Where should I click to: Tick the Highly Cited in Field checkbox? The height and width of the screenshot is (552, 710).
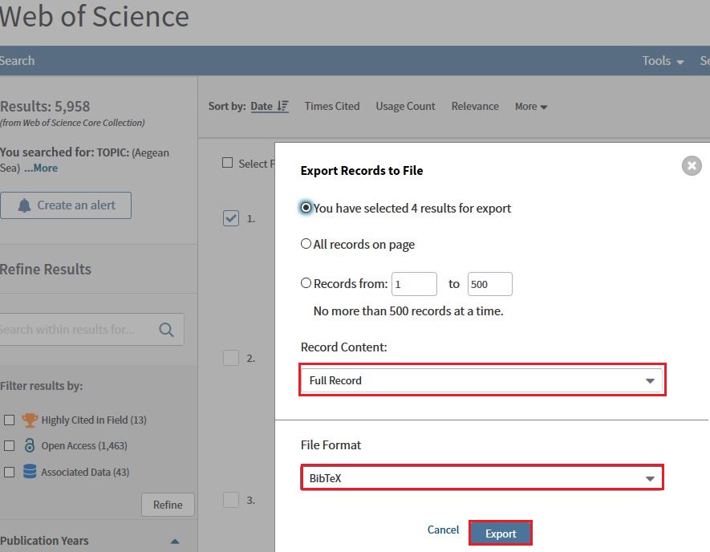pyautogui.click(x=9, y=420)
